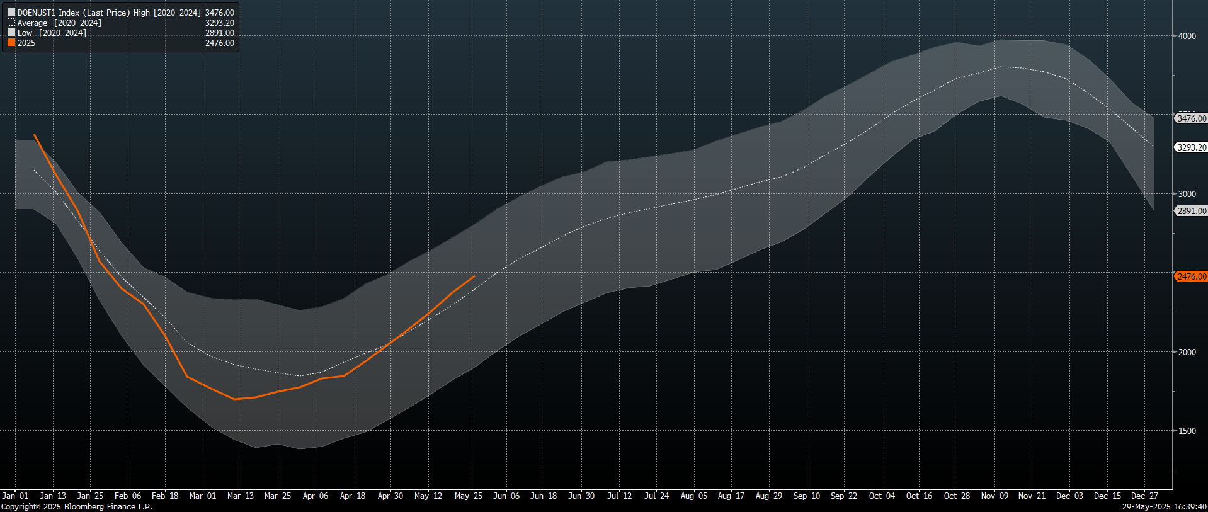Image resolution: width=1208 pixels, height=512 pixels.
Task: Click the Jan-13 date label
Action: point(53,496)
